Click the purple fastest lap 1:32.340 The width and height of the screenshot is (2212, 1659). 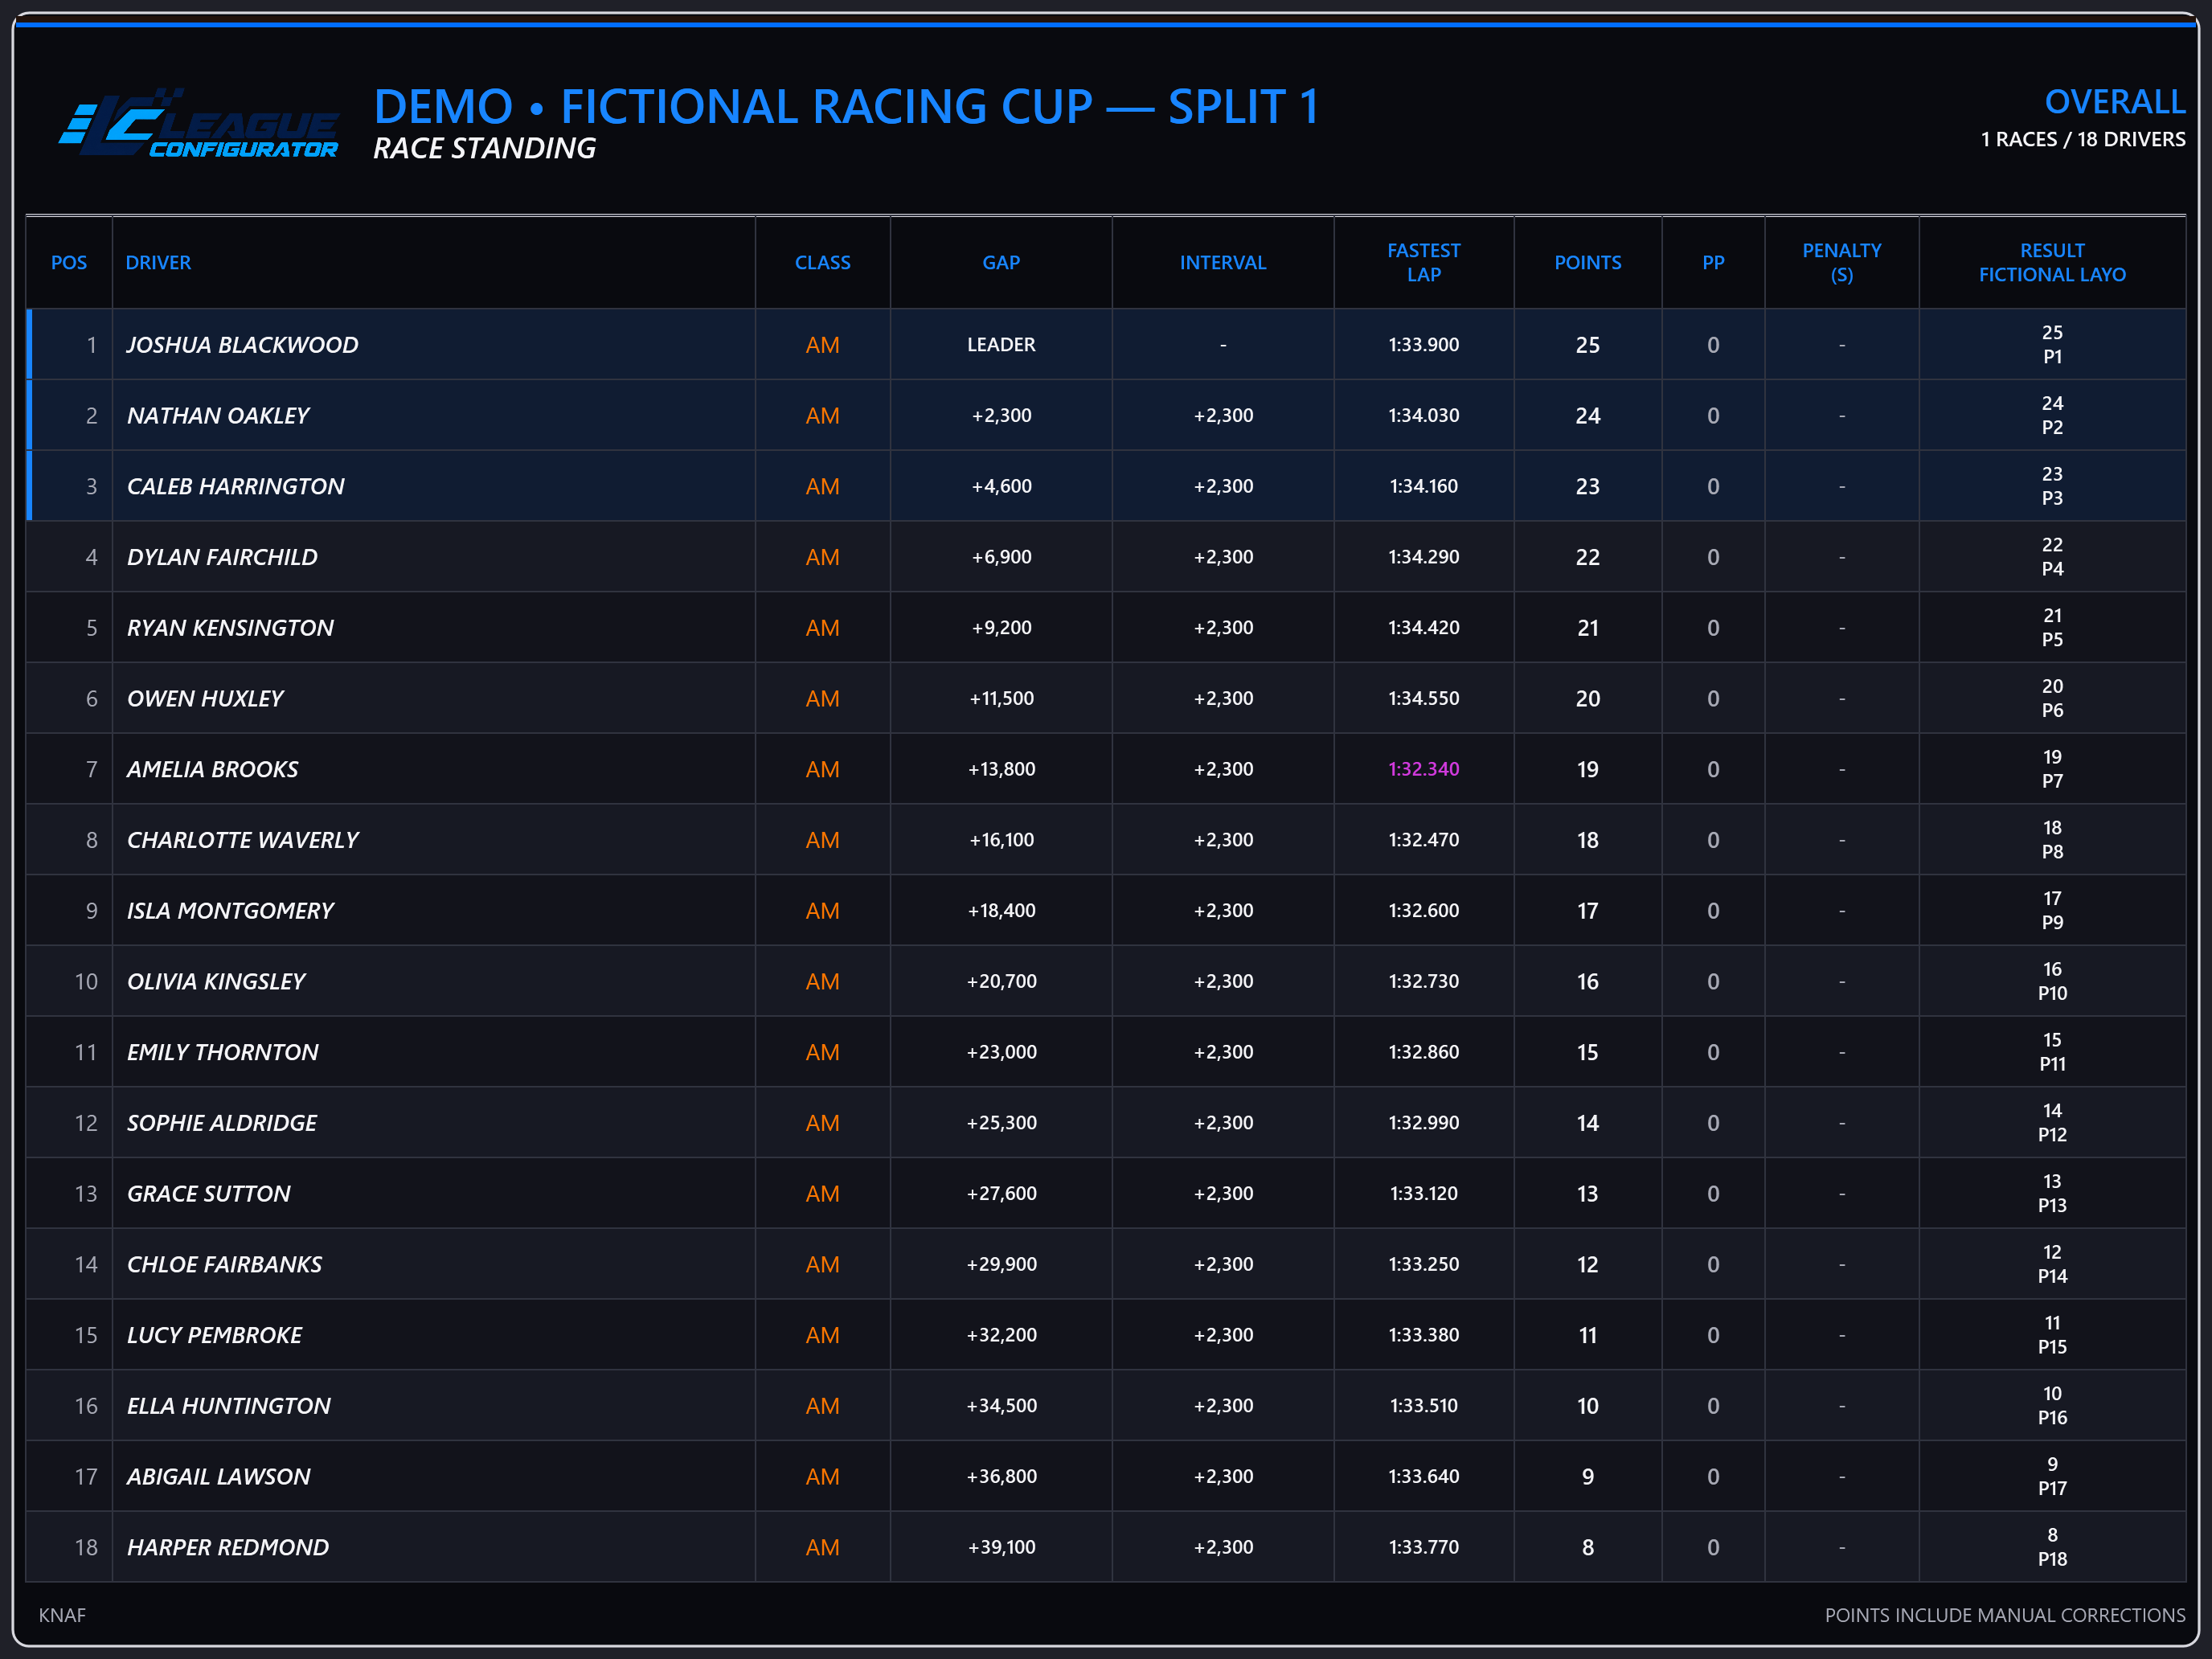point(1423,769)
